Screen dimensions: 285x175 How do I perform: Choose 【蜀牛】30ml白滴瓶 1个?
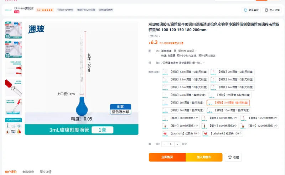[181, 118]
